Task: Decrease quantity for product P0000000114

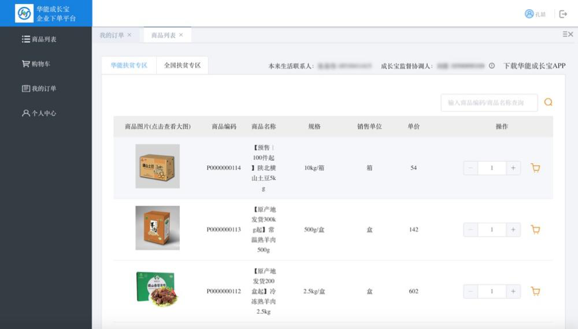Action: tap(470, 168)
